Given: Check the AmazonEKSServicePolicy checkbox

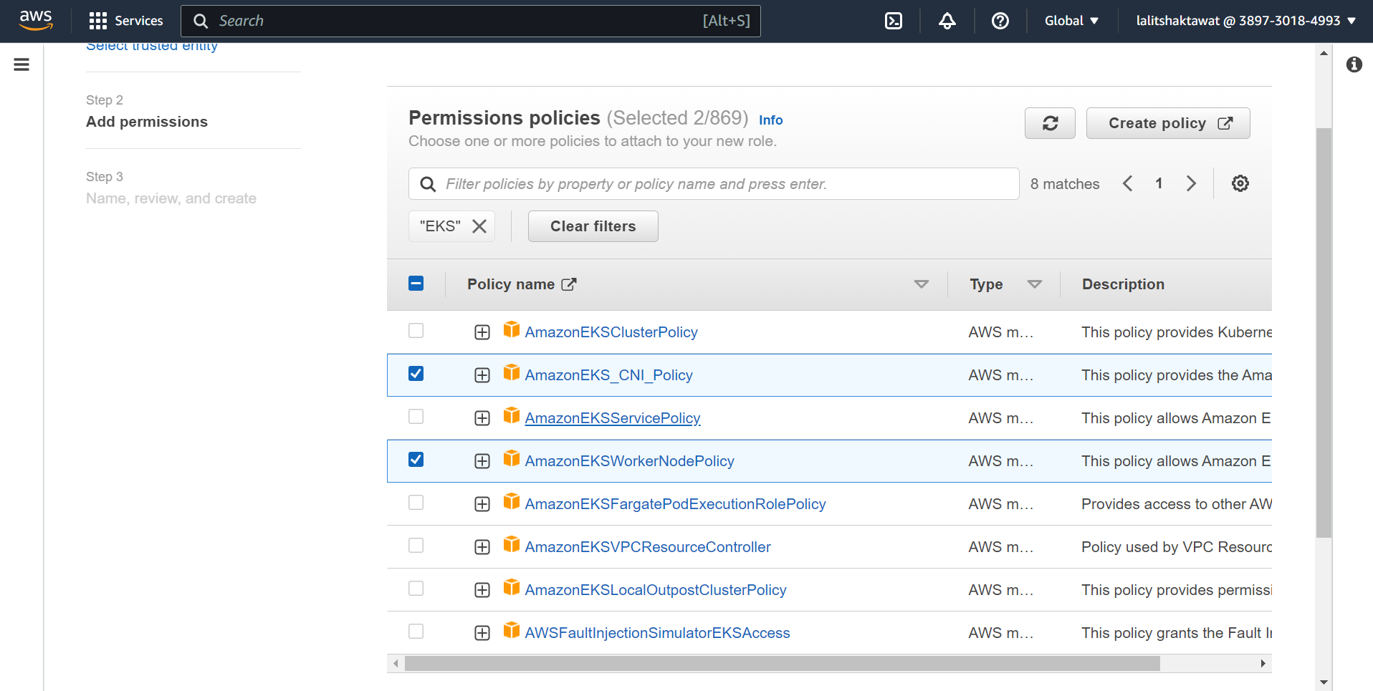Looking at the screenshot, I should click(416, 417).
